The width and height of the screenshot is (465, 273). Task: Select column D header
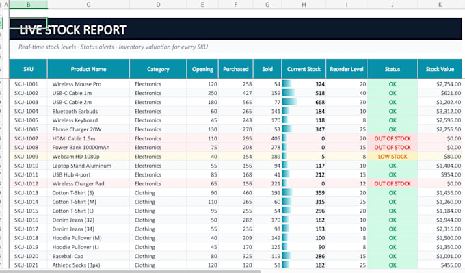click(x=158, y=5)
